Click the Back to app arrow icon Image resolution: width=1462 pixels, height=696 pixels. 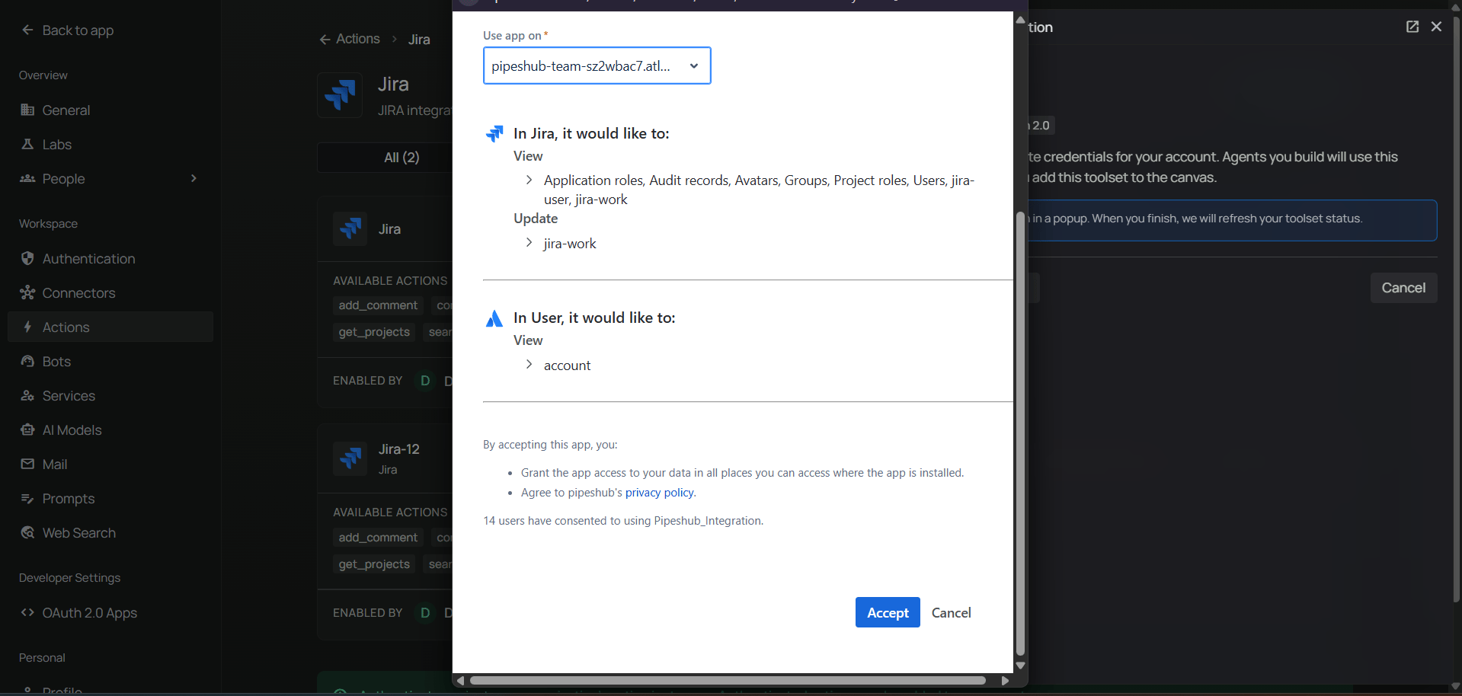coord(27,30)
